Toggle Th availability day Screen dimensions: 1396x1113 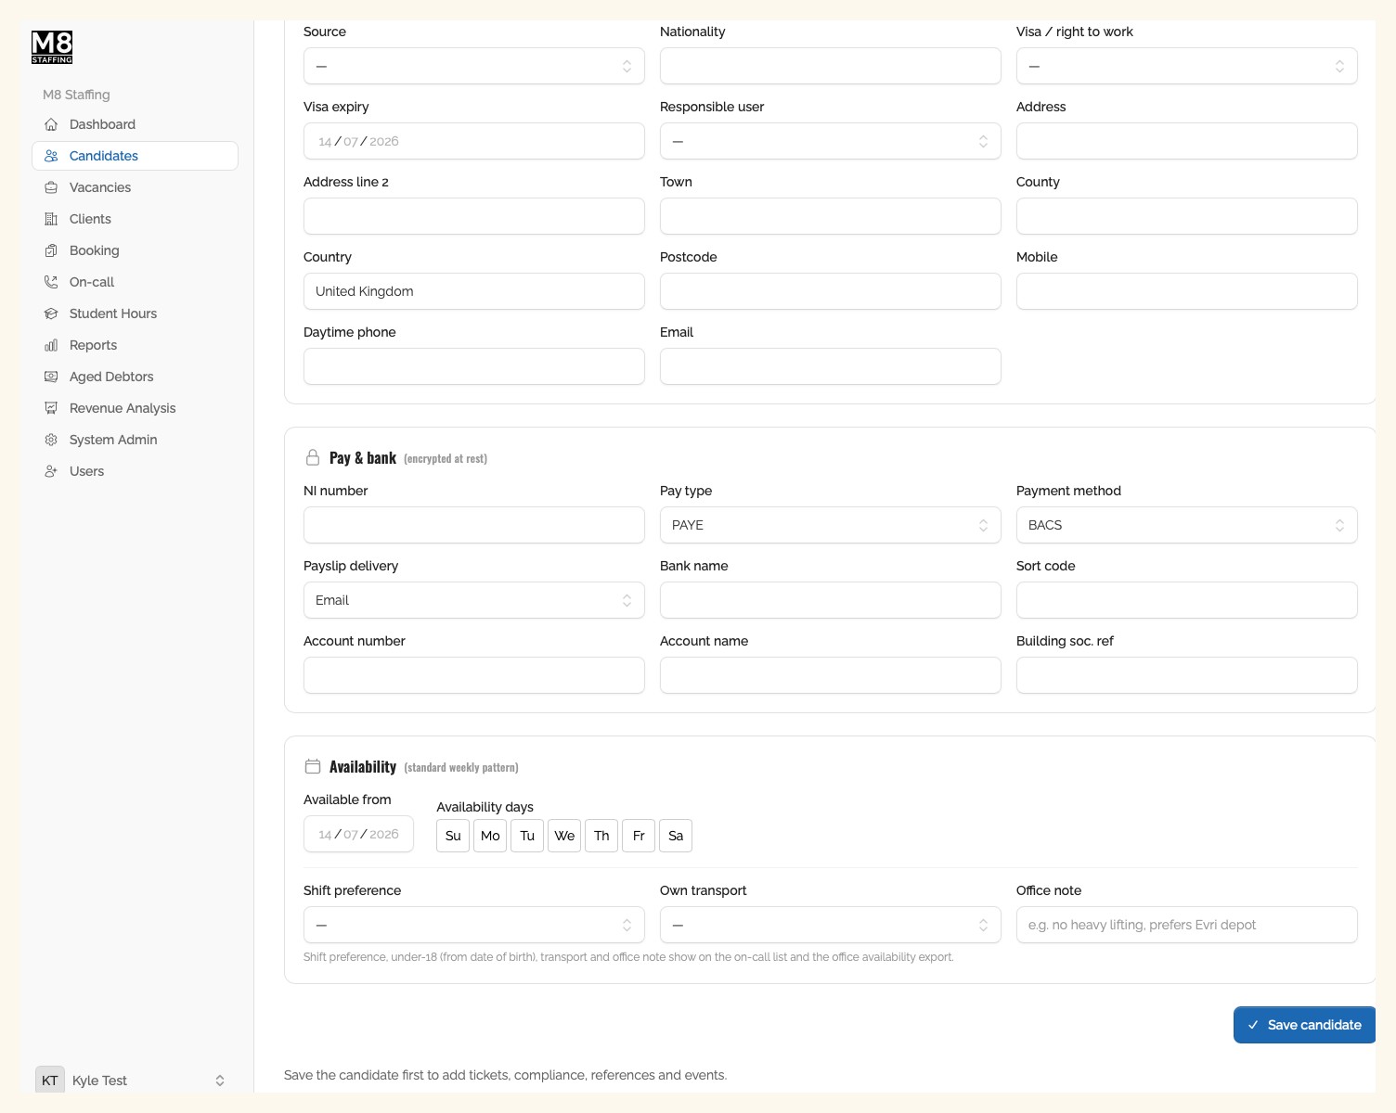pyautogui.click(x=601, y=836)
